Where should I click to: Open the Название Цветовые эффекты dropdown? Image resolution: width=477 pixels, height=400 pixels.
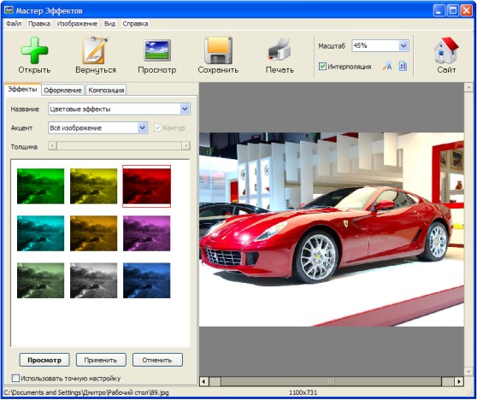(185, 109)
